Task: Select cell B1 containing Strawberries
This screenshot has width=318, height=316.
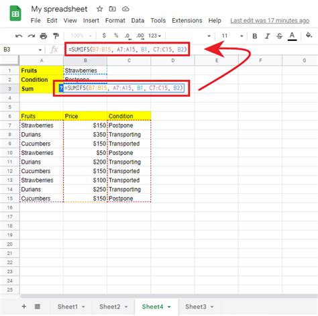Action: click(x=85, y=70)
